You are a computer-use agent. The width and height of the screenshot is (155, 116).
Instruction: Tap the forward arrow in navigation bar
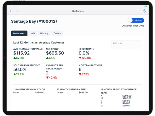click(x=18, y=11)
